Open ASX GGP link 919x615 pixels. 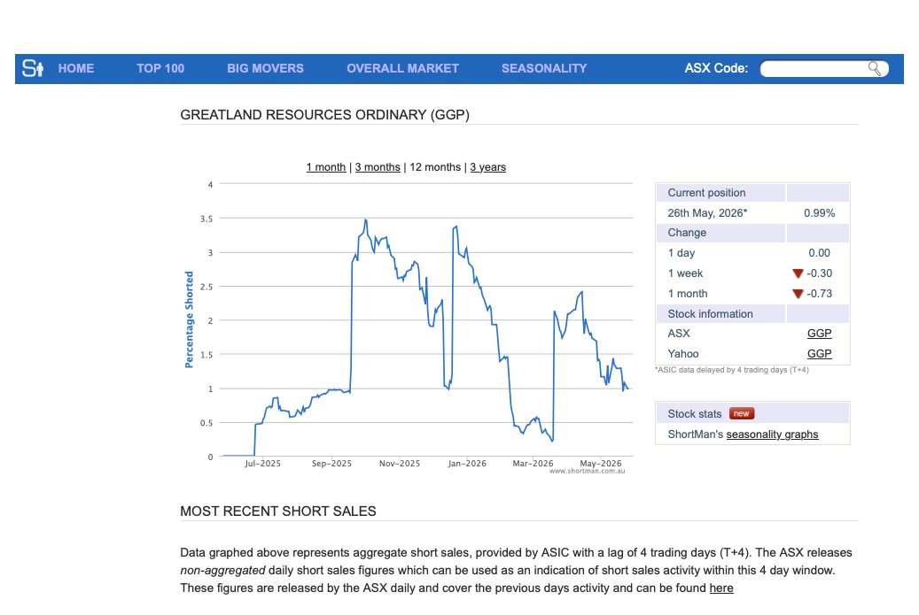[x=820, y=334]
